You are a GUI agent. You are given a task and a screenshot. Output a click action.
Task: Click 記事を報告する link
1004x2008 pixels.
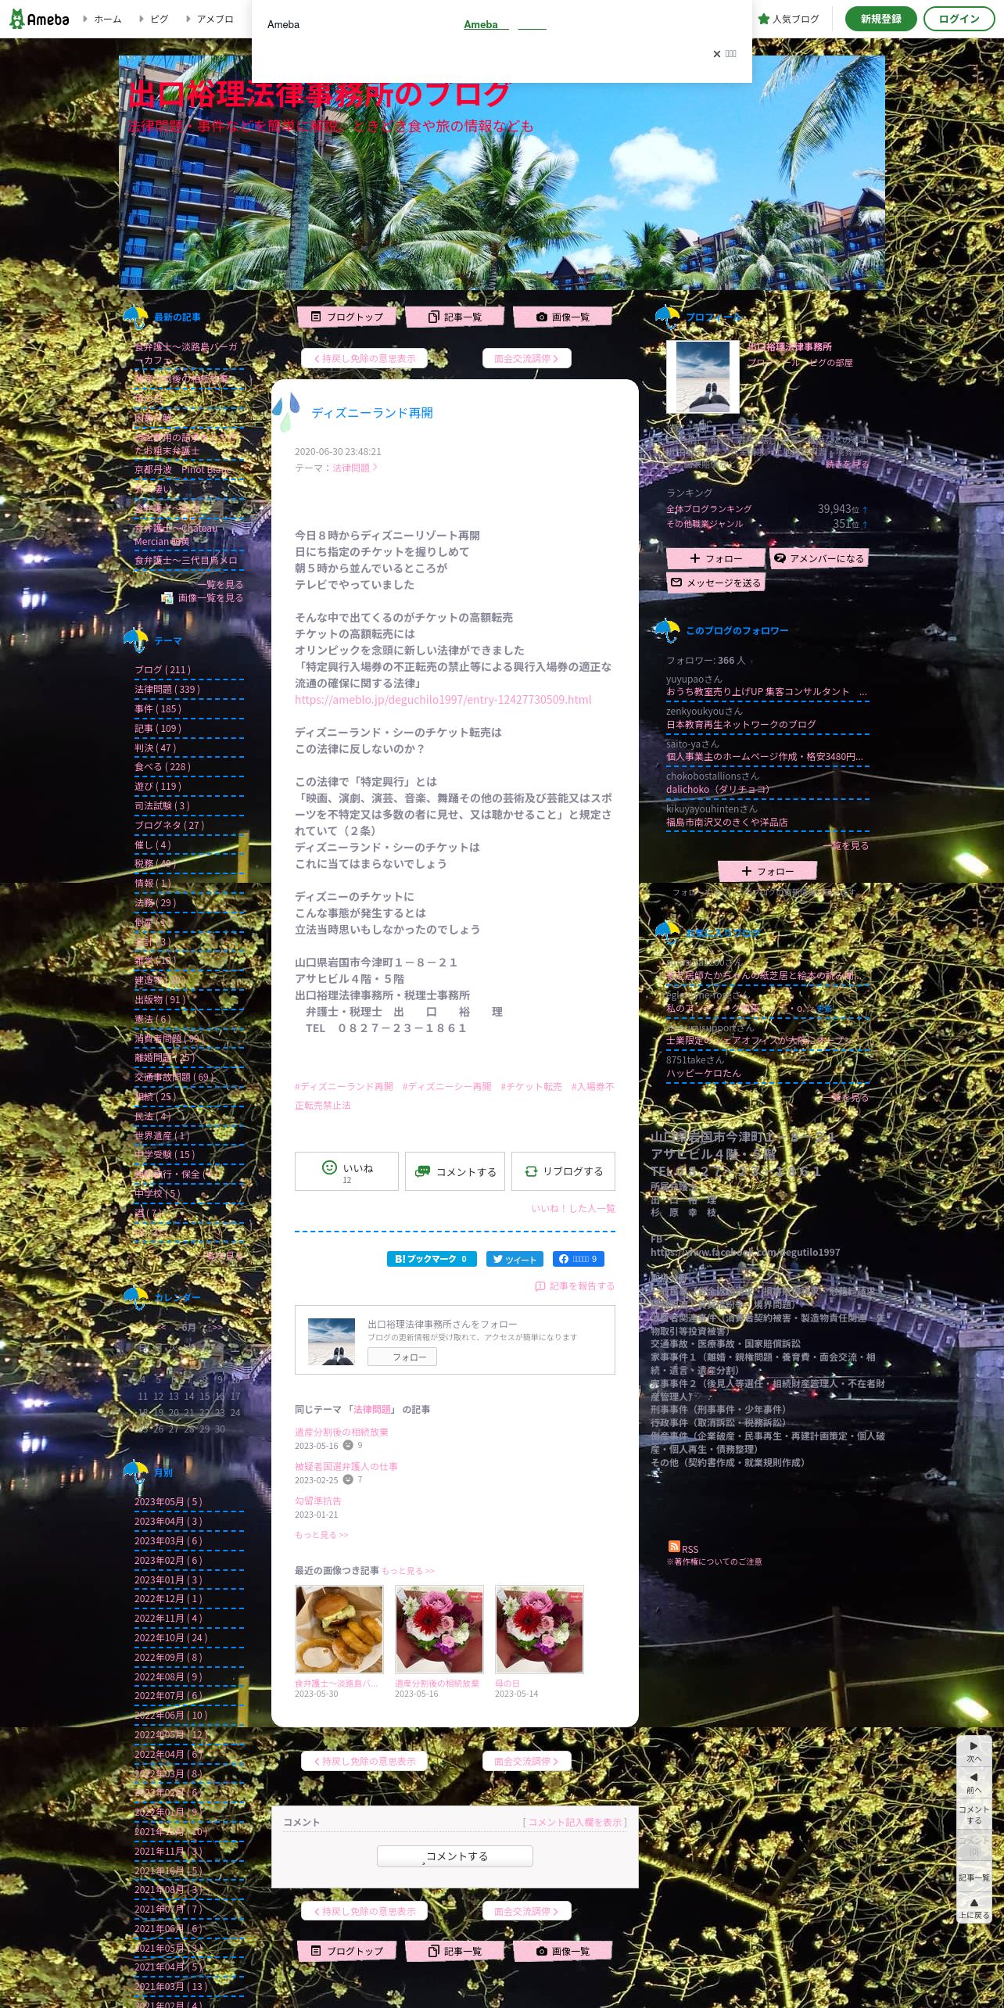[575, 1285]
